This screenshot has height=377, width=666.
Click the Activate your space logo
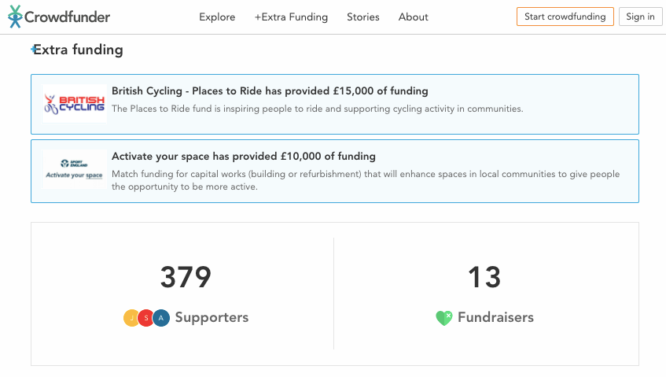pos(75,169)
